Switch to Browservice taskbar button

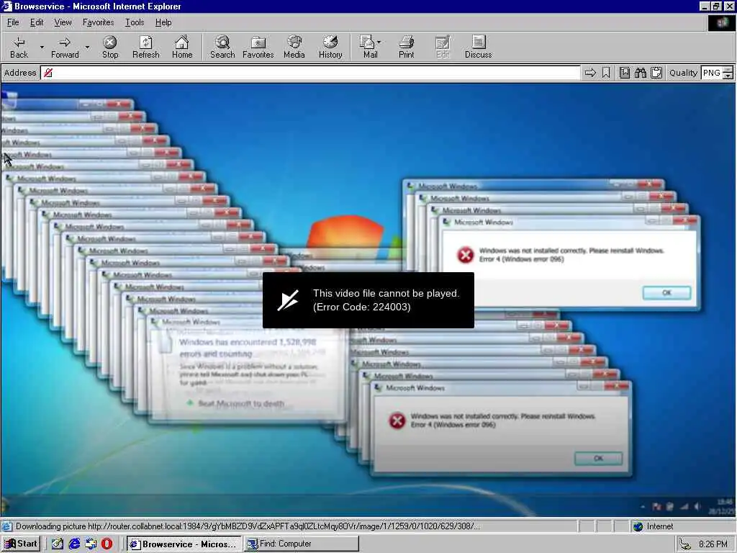click(x=184, y=544)
